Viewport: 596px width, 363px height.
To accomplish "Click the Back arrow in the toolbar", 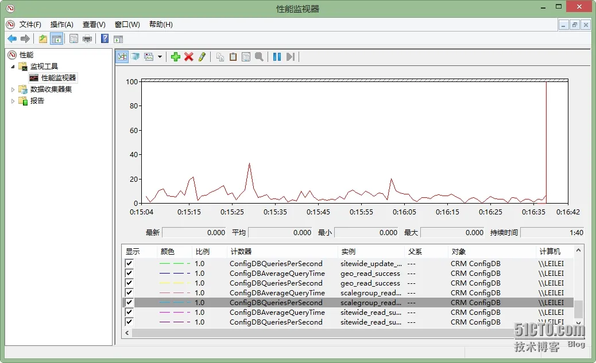I will pos(12,39).
